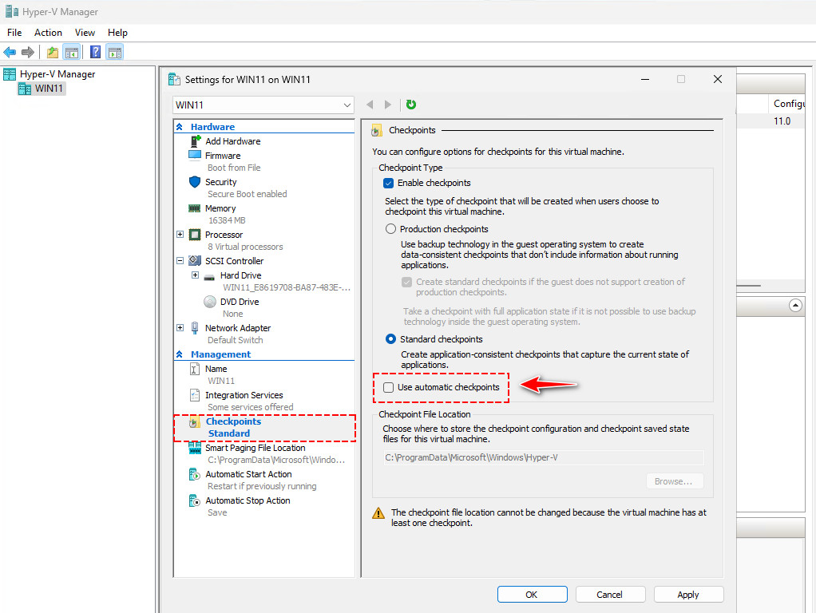Expand the Processor tree node
Image resolution: width=816 pixels, height=613 pixels.
tap(180, 235)
